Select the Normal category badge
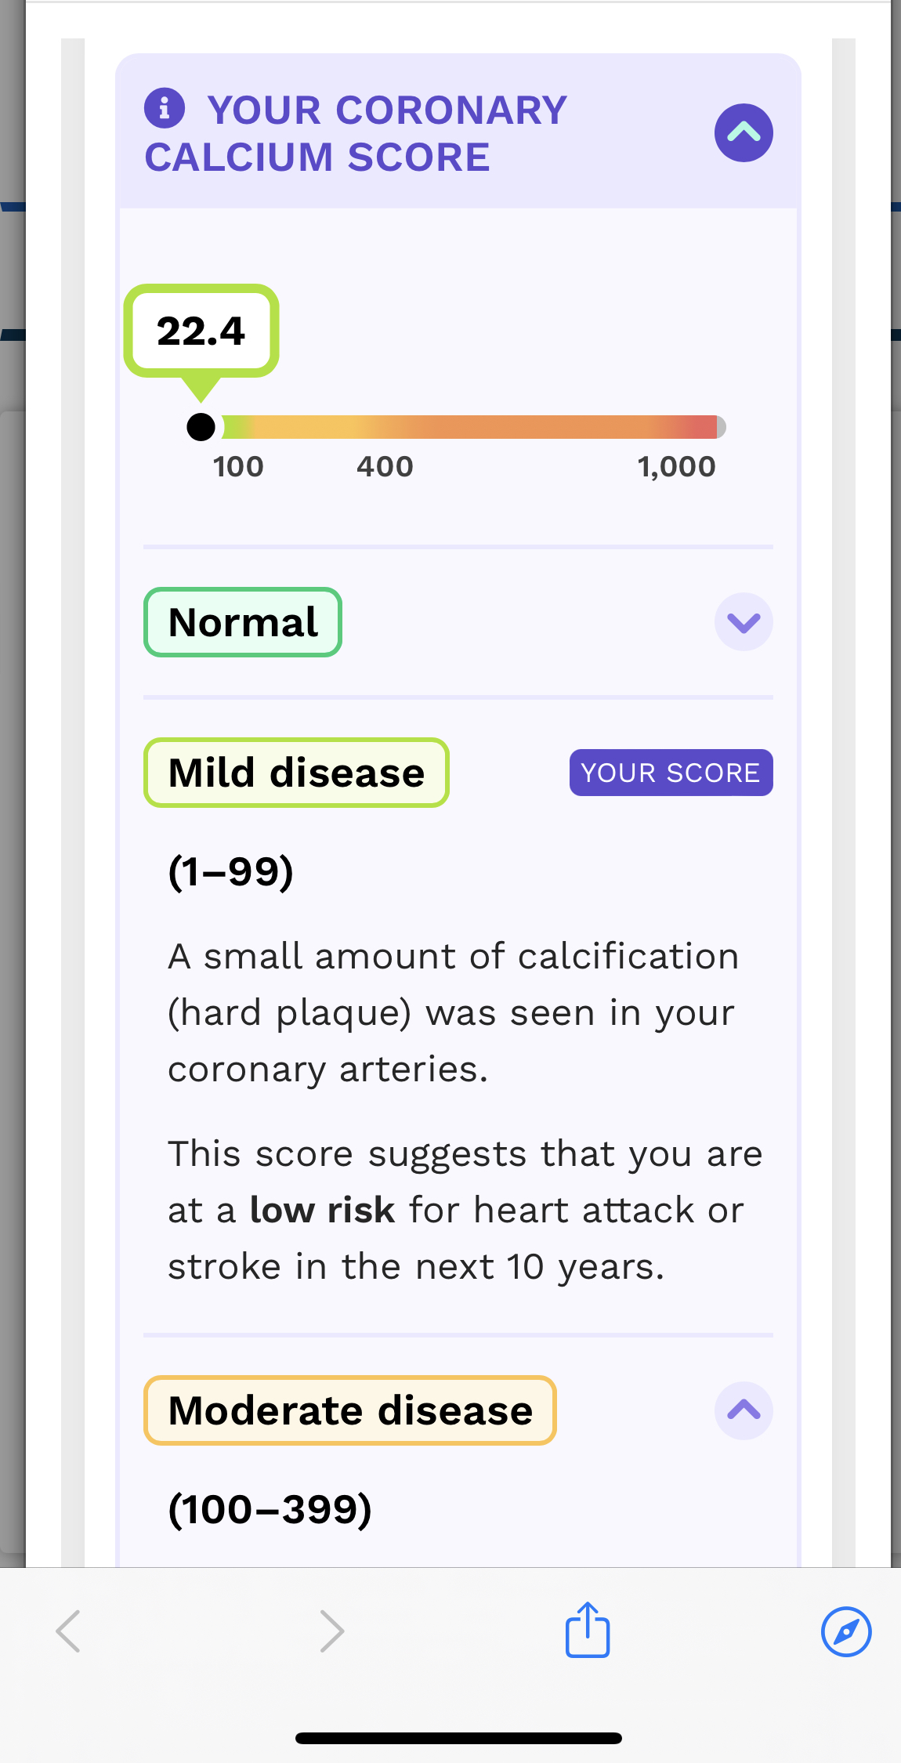This screenshot has width=901, height=1763. click(243, 622)
